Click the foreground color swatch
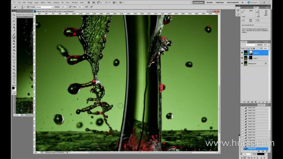 [13, 88]
